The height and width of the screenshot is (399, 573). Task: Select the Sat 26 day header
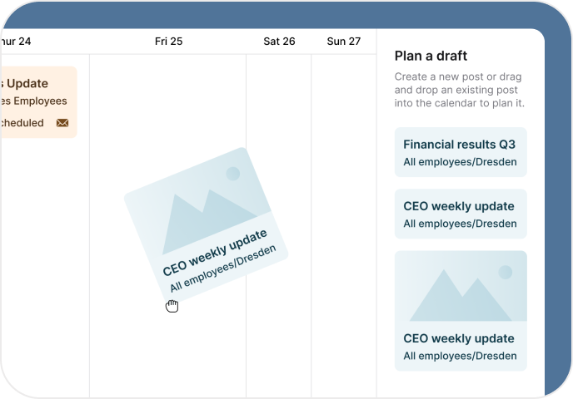pos(279,41)
